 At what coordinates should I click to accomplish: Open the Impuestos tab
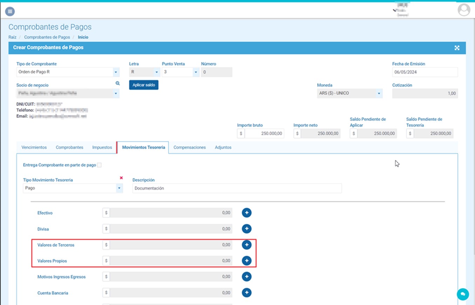coord(102,147)
